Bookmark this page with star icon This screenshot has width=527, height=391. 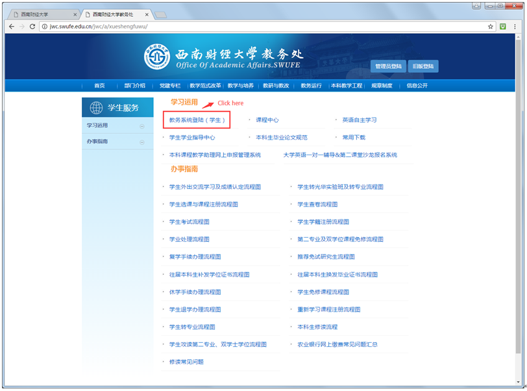click(491, 27)
